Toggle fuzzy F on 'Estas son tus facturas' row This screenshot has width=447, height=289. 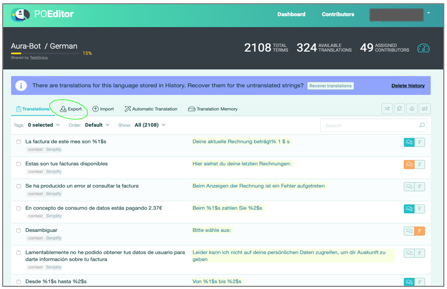[x=420, y=164]
